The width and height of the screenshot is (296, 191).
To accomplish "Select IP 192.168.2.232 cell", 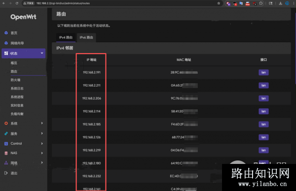I will click(92, 176).
